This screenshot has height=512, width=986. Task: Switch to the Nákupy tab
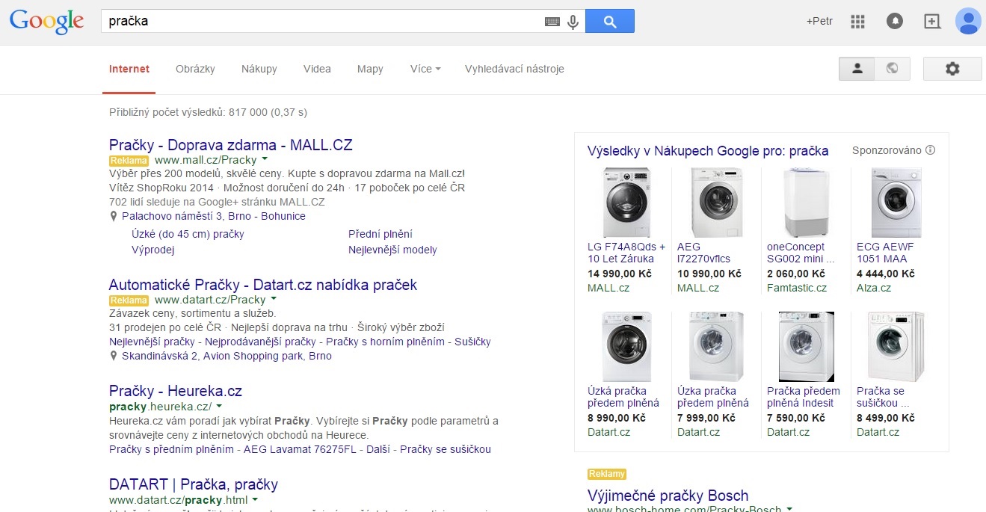(x=259, y=69)
